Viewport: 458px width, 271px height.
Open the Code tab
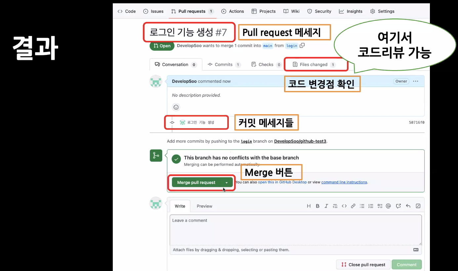tap(127, 11)
